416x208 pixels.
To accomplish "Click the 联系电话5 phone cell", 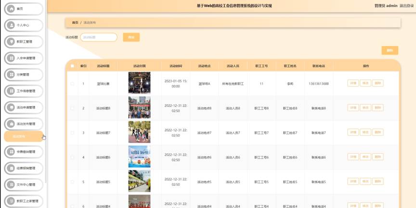I will [319, 182].
